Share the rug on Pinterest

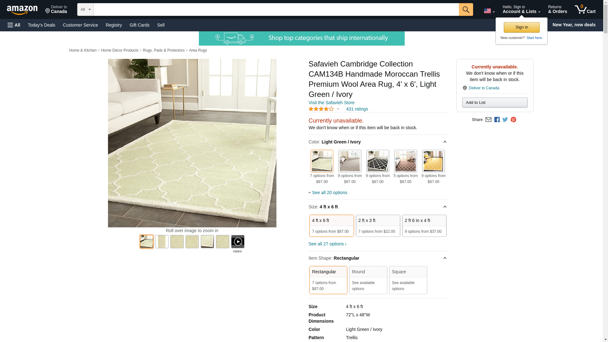pyautogui.click(x=513, y=120)
